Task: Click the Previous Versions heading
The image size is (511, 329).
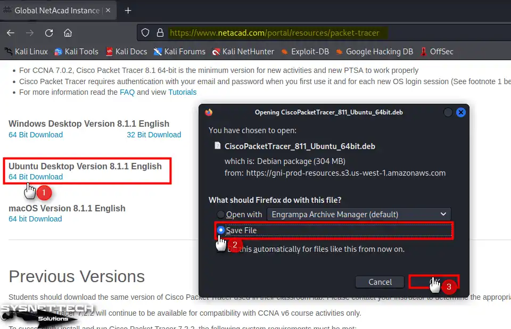Action: pos(77,276)
